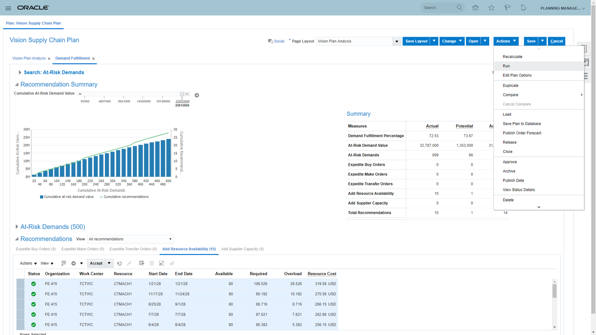The image size is (596, 335).
Task: Click the Cancel button
Action: [x=556, y=41]
